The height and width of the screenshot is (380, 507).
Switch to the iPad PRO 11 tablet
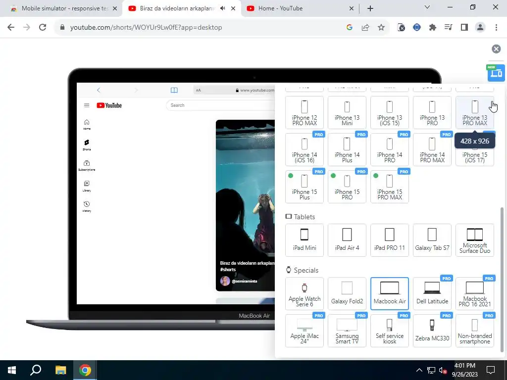coord(390,240)
